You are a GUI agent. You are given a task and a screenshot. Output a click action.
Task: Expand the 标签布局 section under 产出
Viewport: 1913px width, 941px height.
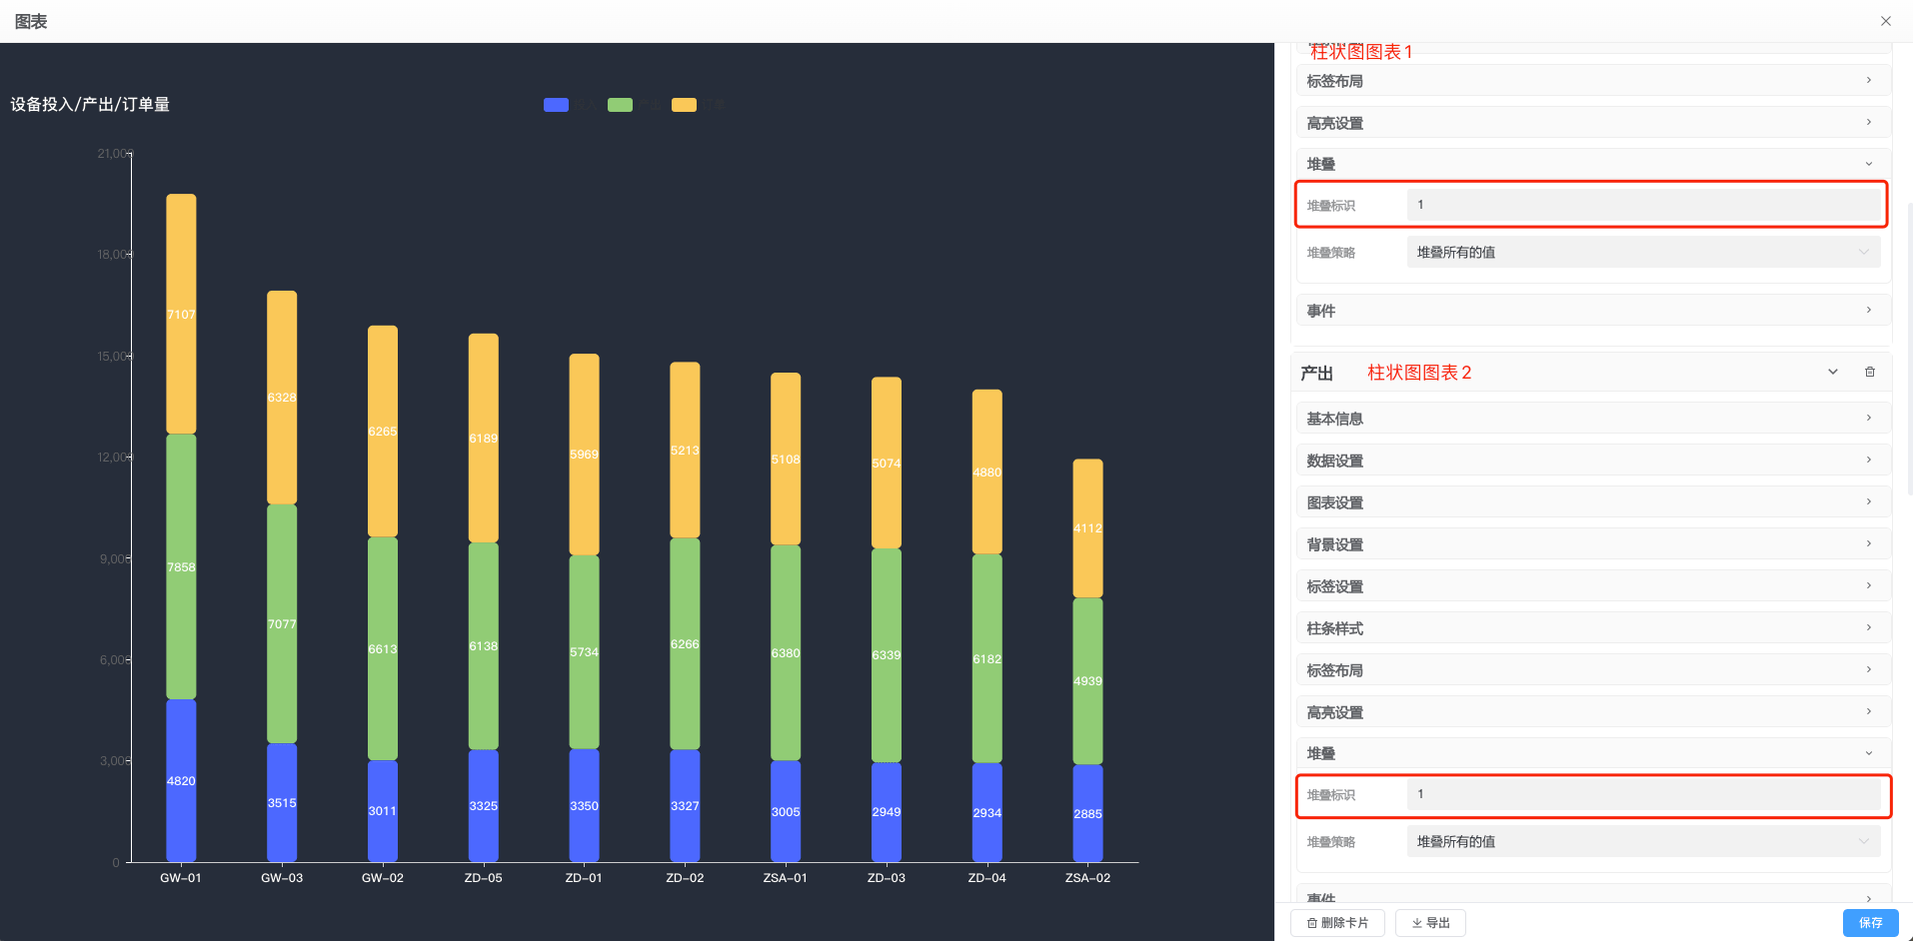(1592, 669)
